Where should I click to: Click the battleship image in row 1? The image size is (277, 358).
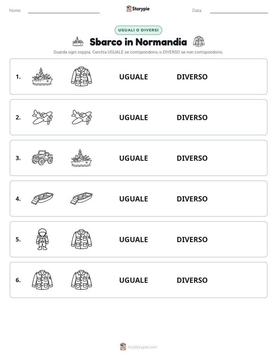(42, 76)
